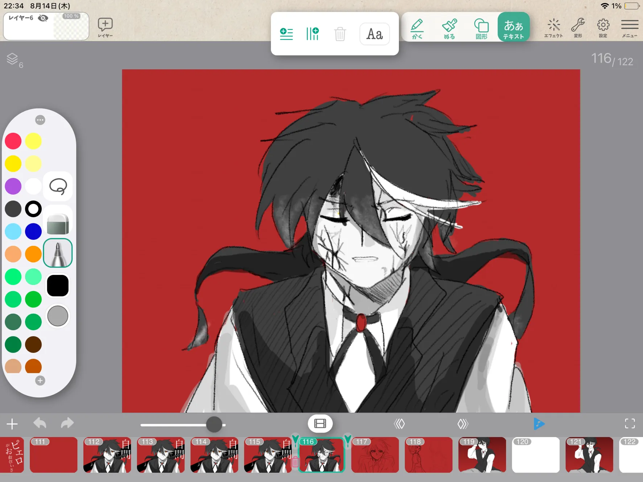The width and height of the screenshot is (643, 482).
Task: Tap the 22:34 clock in status bar
Action: 14,6
